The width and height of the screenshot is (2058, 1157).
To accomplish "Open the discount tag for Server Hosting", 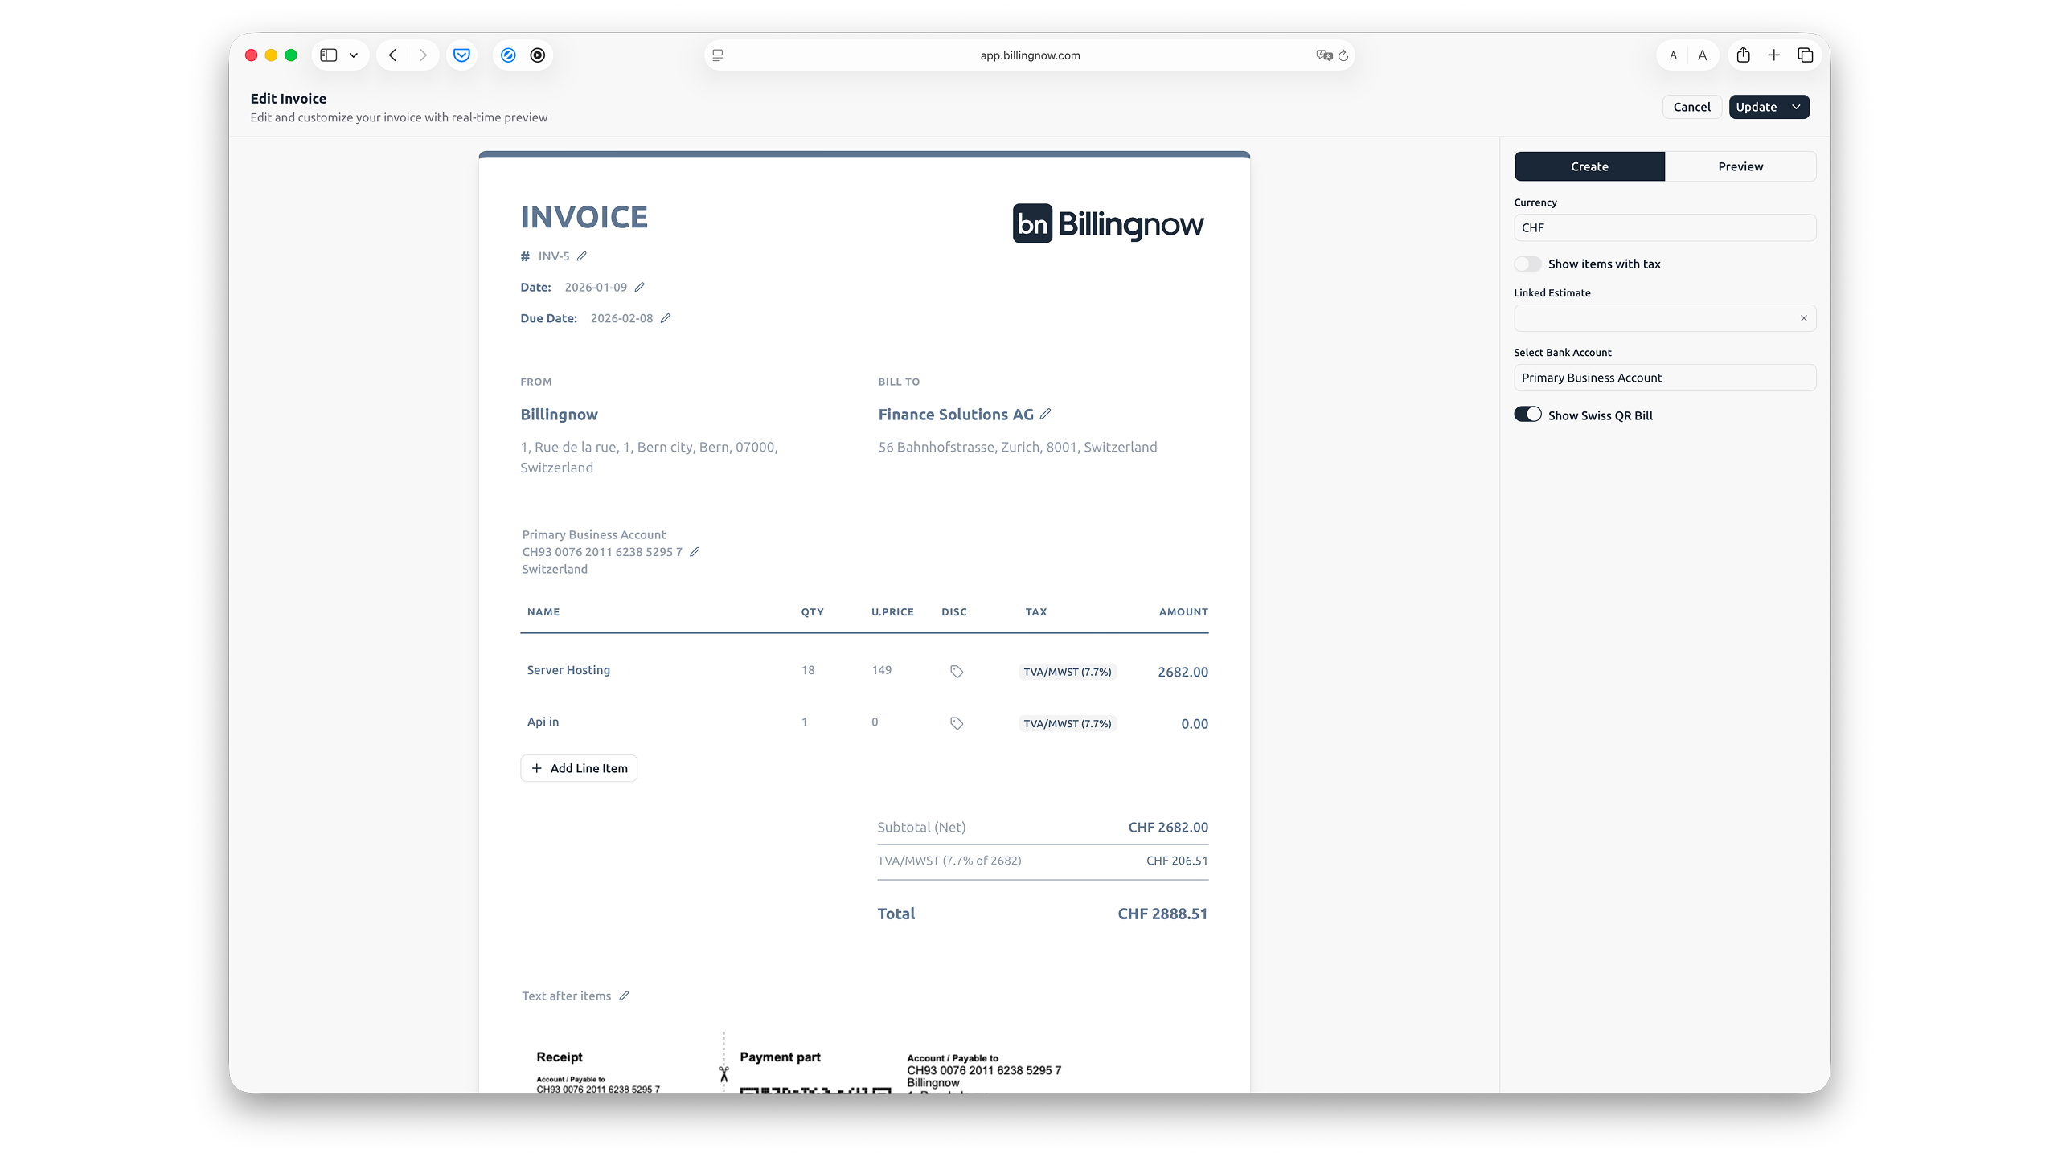I will coord(956,670).
